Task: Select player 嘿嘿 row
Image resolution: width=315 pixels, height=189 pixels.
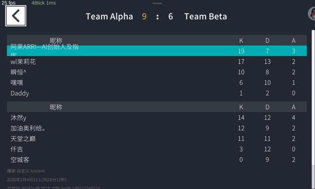Action: (157, 83)
